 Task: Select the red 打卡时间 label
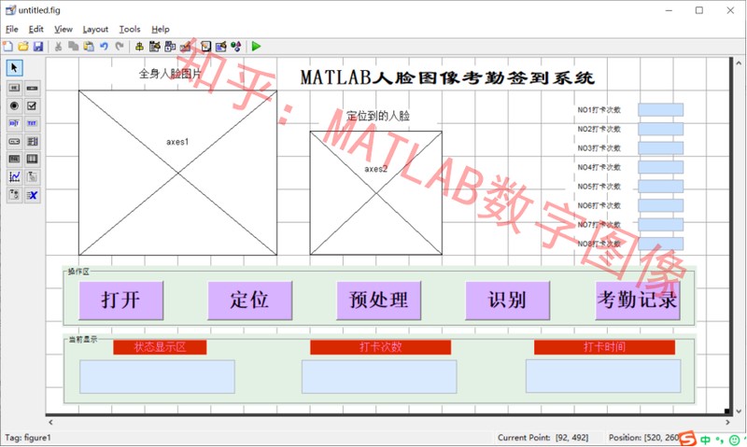point(604,347)
